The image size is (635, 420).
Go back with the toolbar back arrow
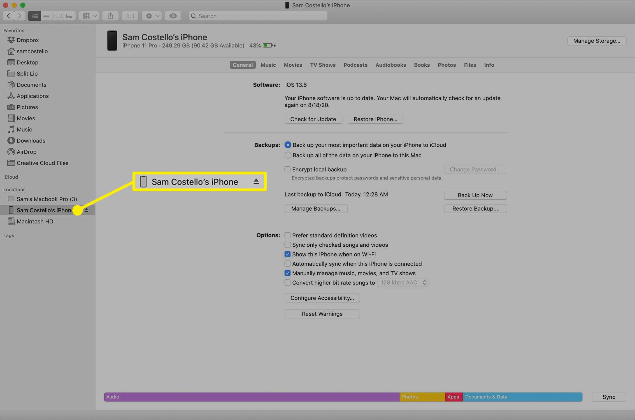pyautogui.click(x=8, y=16)
